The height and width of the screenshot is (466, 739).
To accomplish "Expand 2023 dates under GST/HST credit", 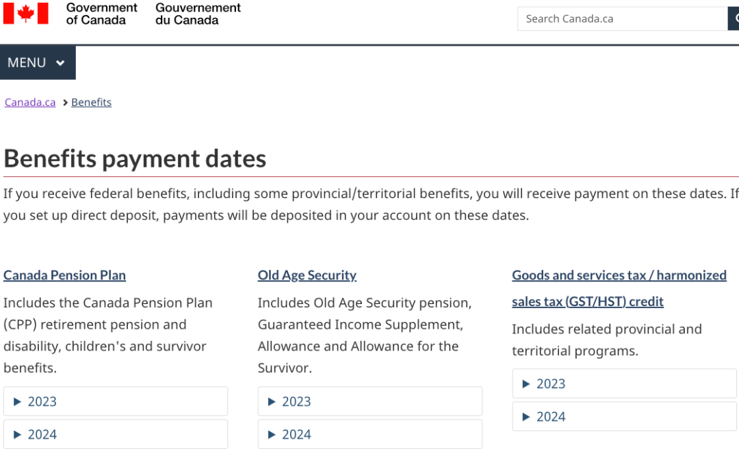I will point(624,384).
